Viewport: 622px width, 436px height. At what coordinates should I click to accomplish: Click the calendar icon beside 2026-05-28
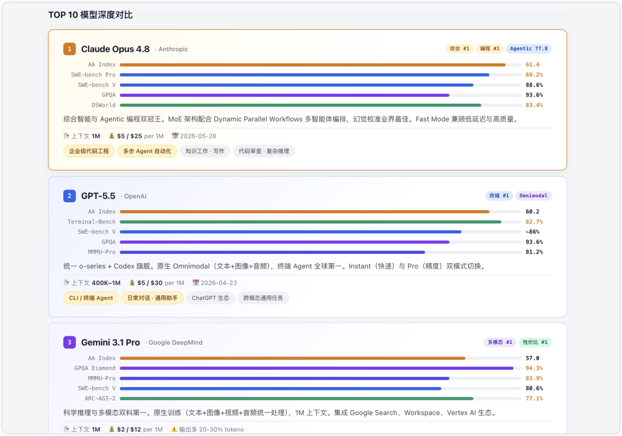(x=175, y=136)
